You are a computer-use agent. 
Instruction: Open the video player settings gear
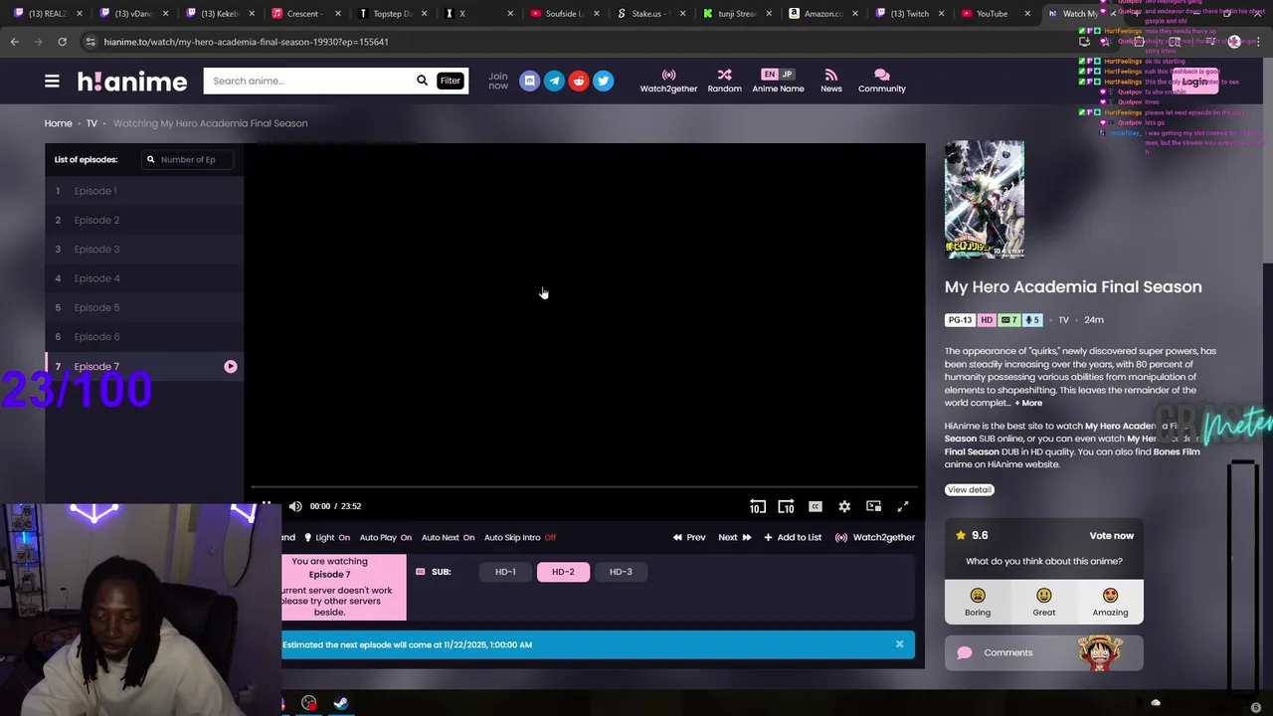tap(844, 506)
